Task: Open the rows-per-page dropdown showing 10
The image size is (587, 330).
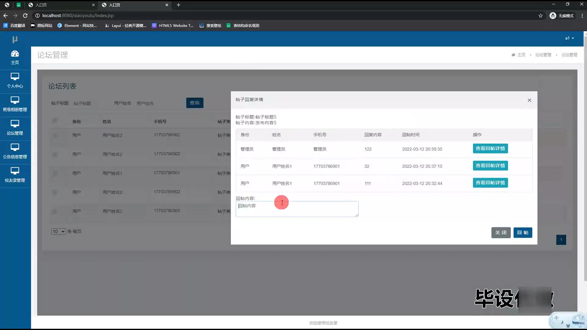Action: (58, 231)
